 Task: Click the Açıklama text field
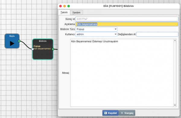coord(127,24)
